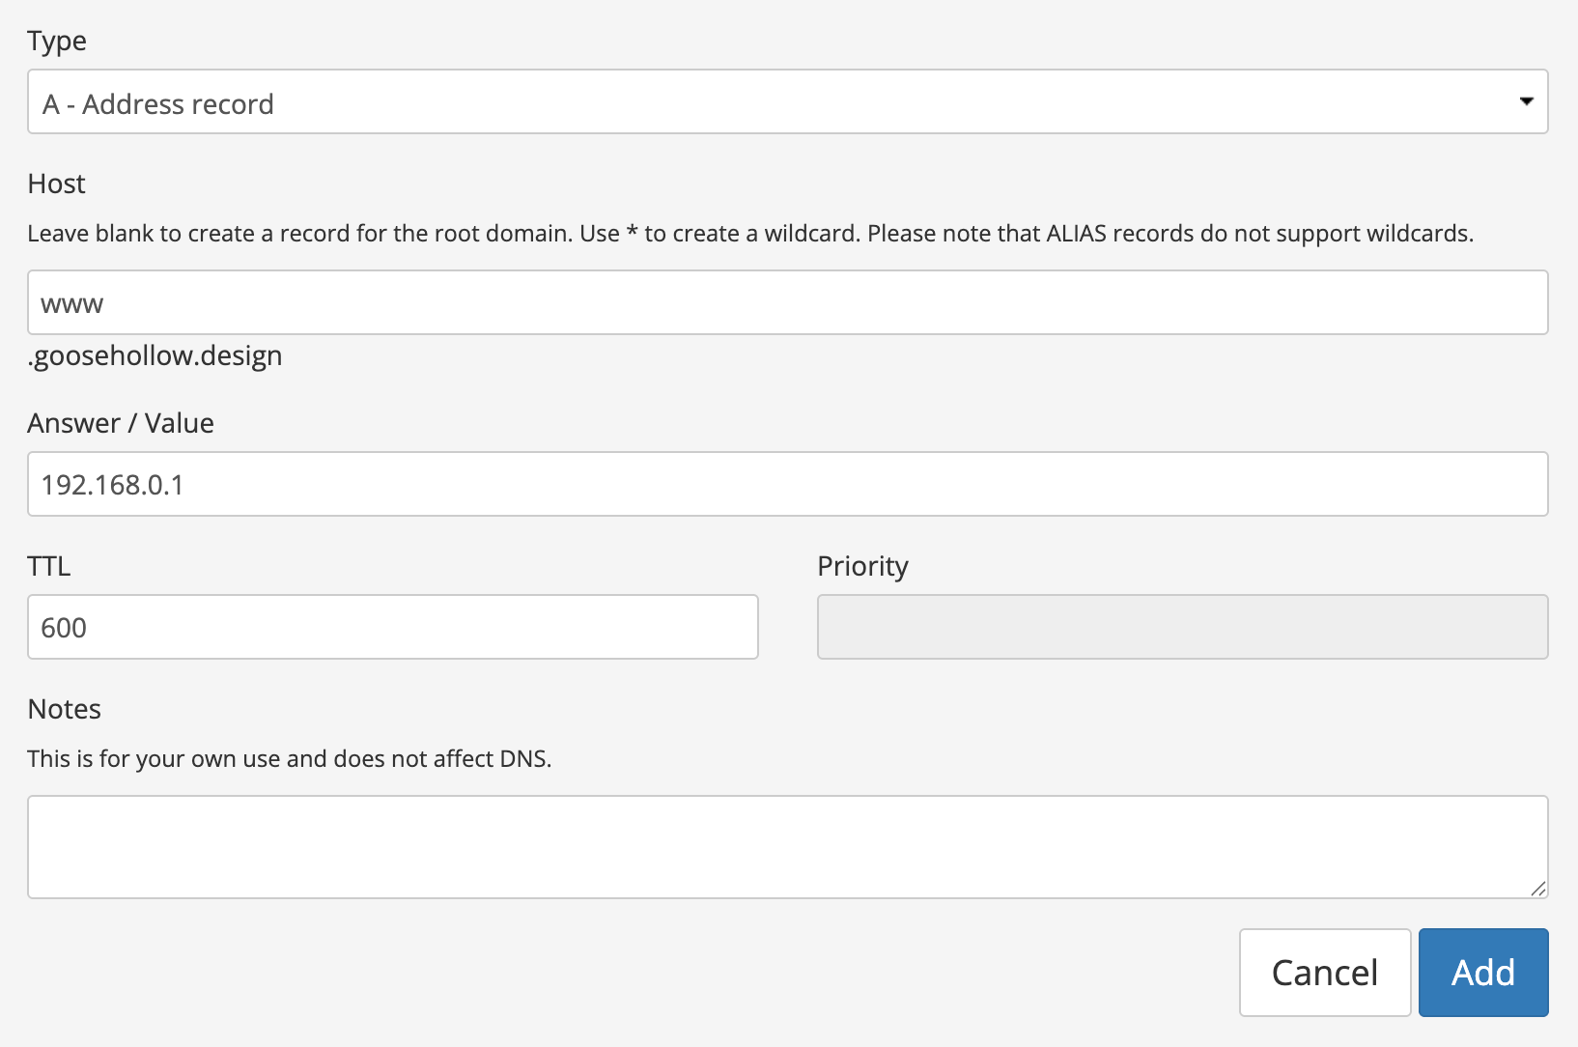Click the TTL label
The image size is (1578, 1047).
click(x=49, y=566)
